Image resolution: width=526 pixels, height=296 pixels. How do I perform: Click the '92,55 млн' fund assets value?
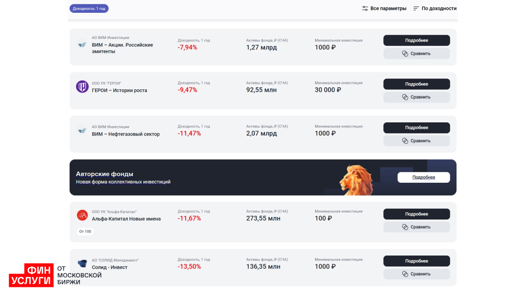262,90
